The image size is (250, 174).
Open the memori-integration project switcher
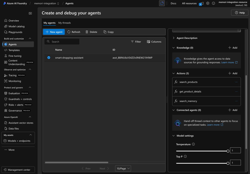(47, 3)
